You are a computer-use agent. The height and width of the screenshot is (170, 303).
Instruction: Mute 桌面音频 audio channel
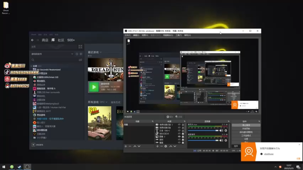[x=221, y=140]
